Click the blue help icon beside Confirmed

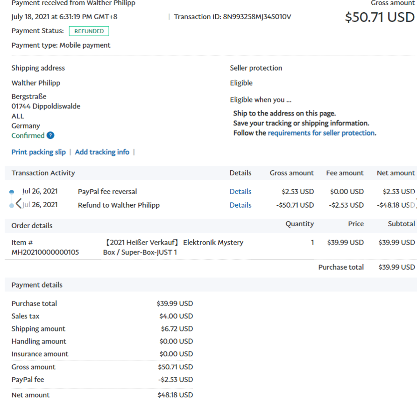click(50, 136)
